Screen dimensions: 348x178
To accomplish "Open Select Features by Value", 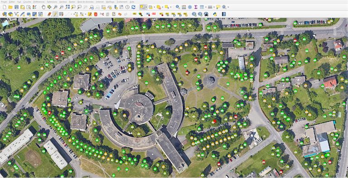I will point(151,7).
